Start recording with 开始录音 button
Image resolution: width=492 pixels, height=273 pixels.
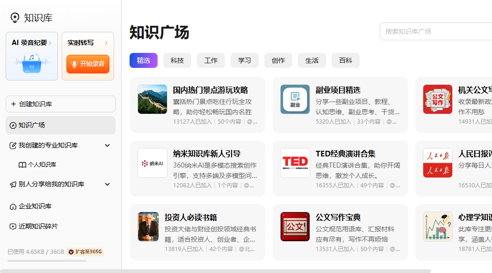[x=88, y=64]
